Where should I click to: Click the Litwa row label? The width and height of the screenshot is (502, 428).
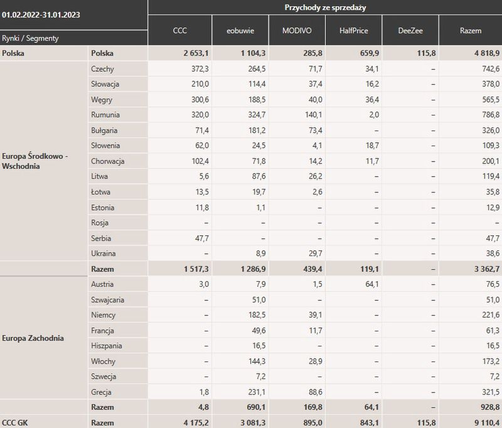[x=99, y=176]
